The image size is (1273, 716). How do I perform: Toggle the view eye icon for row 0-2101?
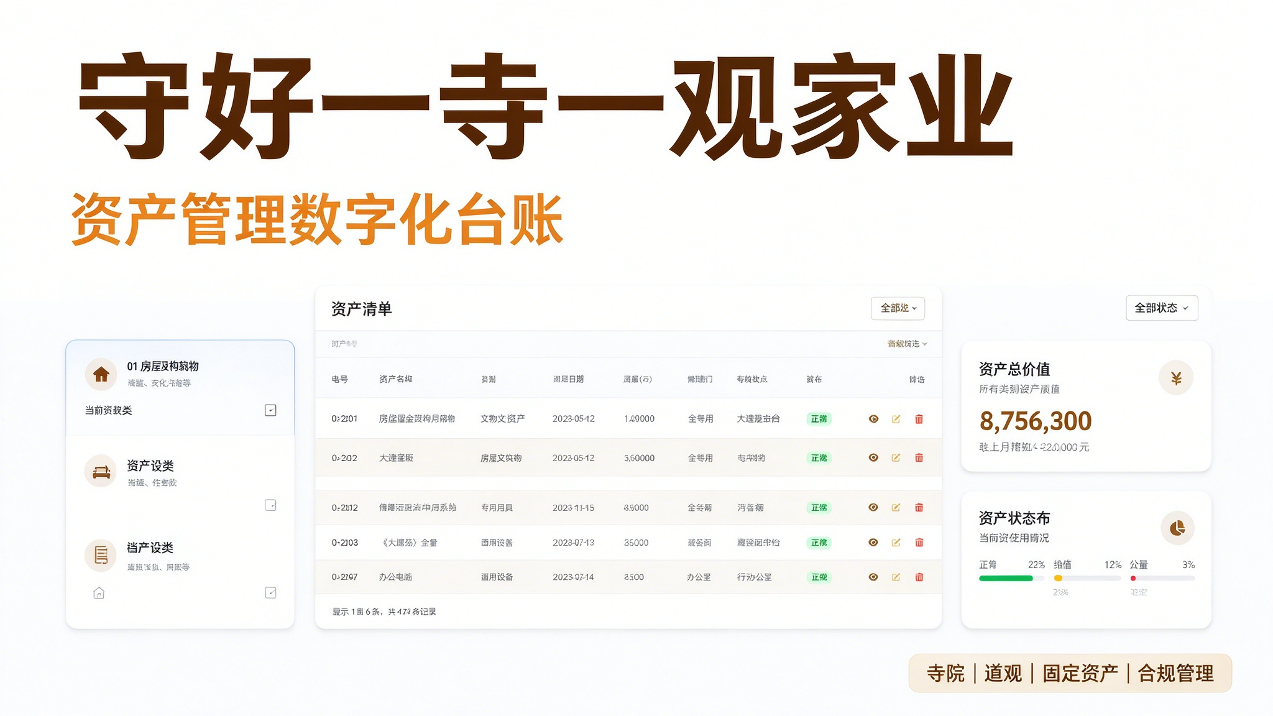point(873,419)
